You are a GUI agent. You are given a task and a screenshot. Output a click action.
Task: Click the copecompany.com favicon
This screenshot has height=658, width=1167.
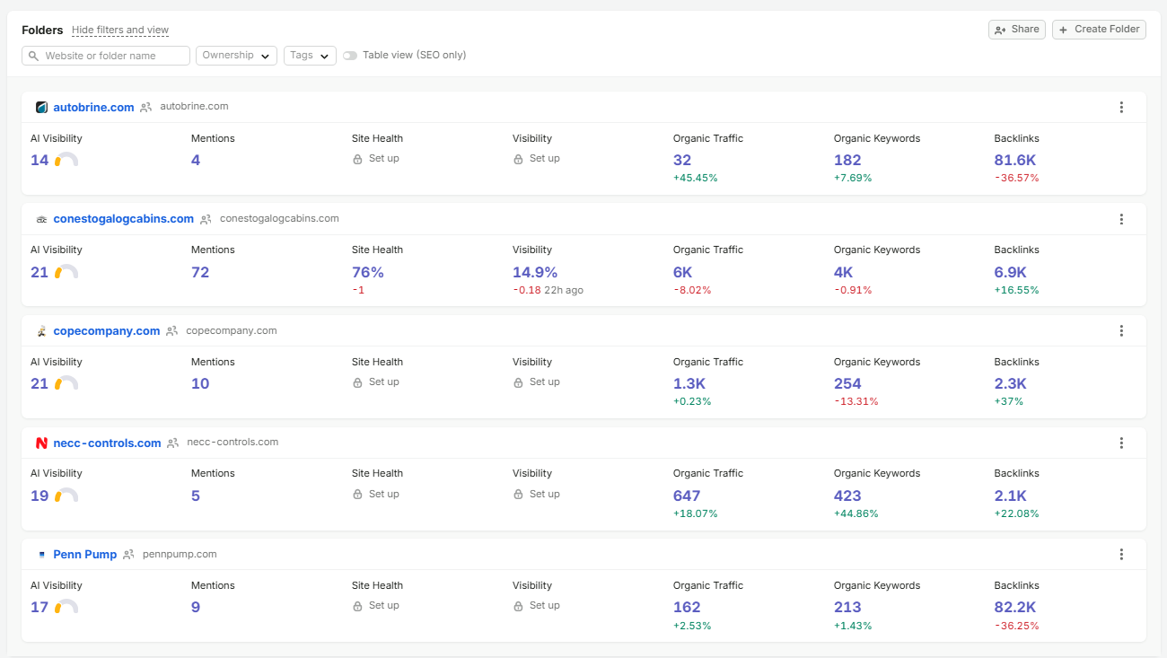tap(41, 331)
